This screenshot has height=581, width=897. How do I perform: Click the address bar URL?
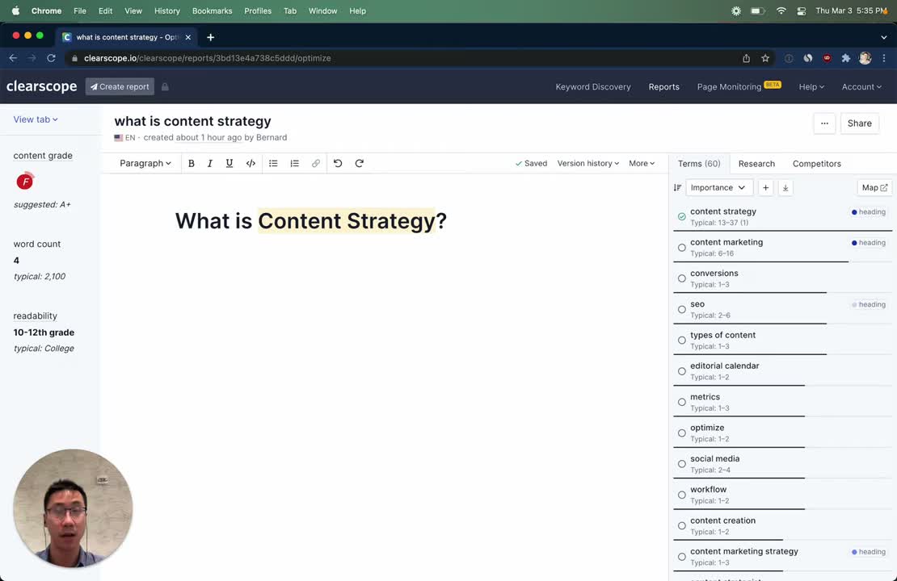pos(207,58)
